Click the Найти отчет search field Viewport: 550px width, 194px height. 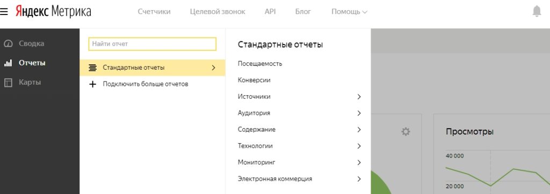(x=152, y=44)
